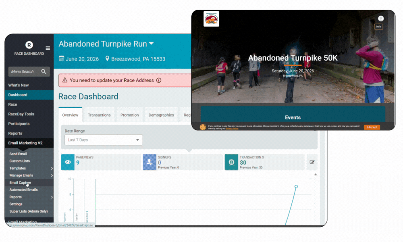Click the Abandoned Turnpike 50K logo thumbnail
This screenshot has height=242, width=403.
[x=211, y=19]
